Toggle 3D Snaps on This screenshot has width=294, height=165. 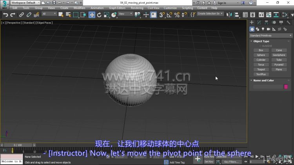click(162, 15)
